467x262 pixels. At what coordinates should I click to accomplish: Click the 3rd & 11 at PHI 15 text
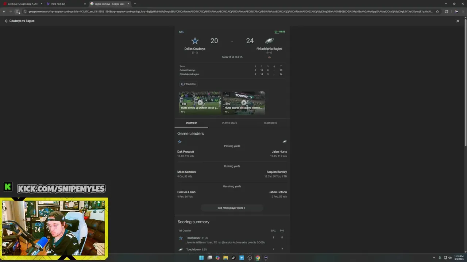(x=232, y=57)
